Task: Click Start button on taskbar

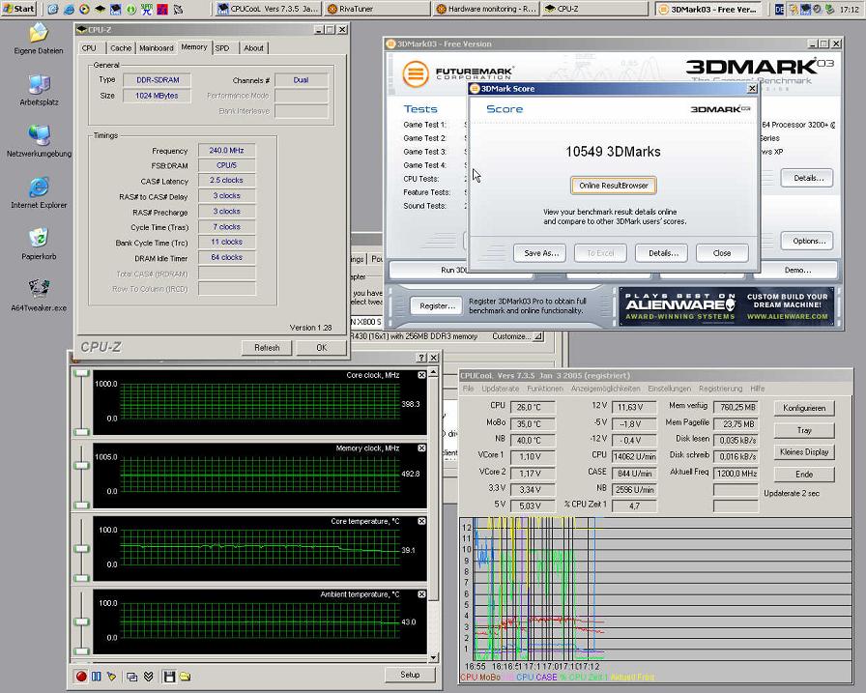Action: pyautogui.click(x=18, y=9)
